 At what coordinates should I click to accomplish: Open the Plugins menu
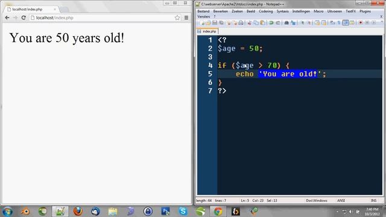pyautogui.click(x=365, y=11)
